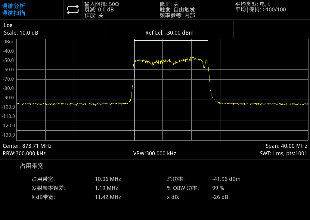This screenshot has height=220, width=310.
Task: Open the 频谱分析 mode menu
Action: coord(14,6)
